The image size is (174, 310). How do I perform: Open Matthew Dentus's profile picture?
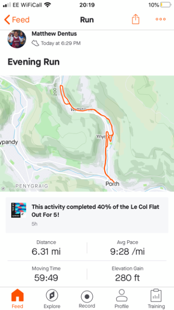pyautogui.click(x=17, y=39)
